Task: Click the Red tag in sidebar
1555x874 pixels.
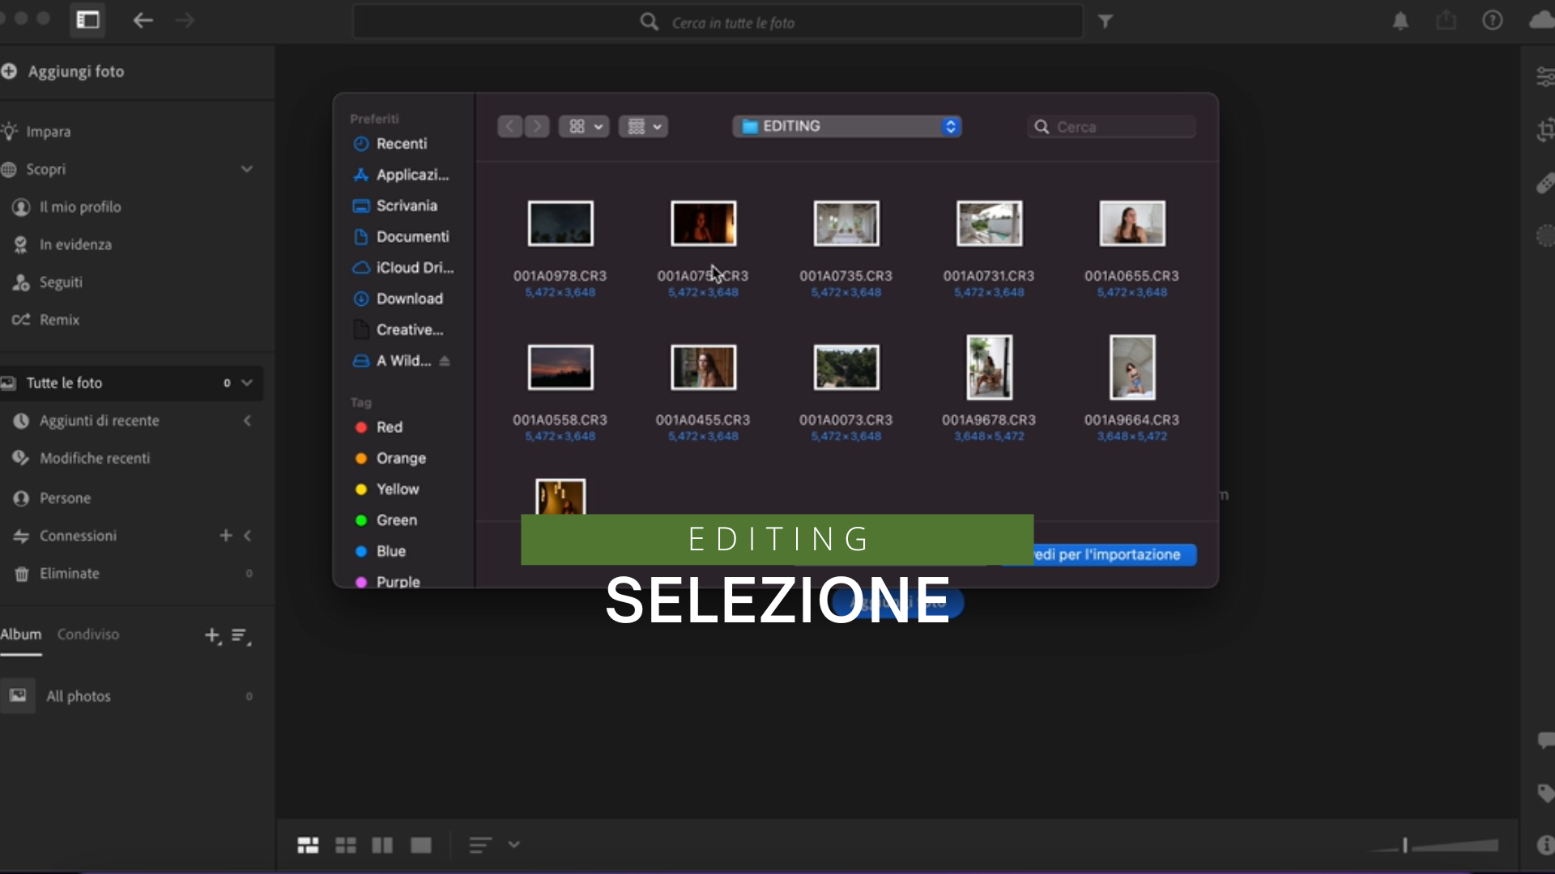Action: (x=389, y=427)
